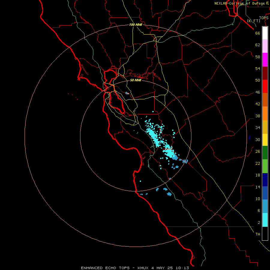Click the "18" scale label
270x270 pixels.
click(258, 175)
